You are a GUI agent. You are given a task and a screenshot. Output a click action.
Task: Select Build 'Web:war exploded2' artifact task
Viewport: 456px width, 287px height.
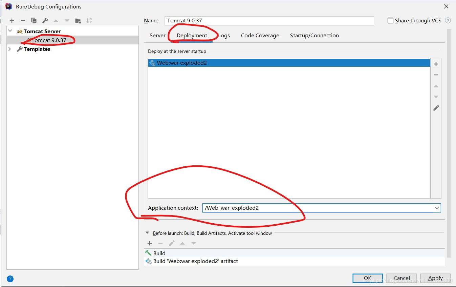point(294,261)
